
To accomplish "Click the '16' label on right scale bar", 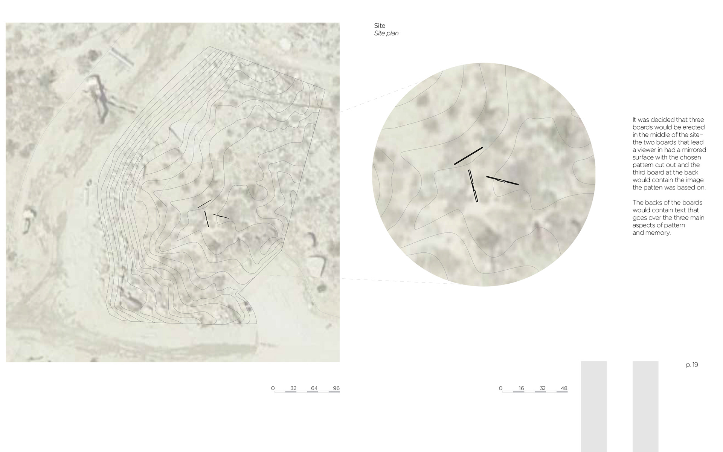I will (x=521, y=388).
